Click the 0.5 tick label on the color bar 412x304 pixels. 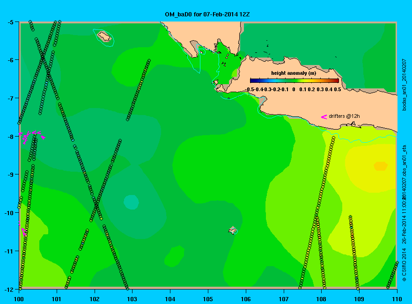(338, 89)
